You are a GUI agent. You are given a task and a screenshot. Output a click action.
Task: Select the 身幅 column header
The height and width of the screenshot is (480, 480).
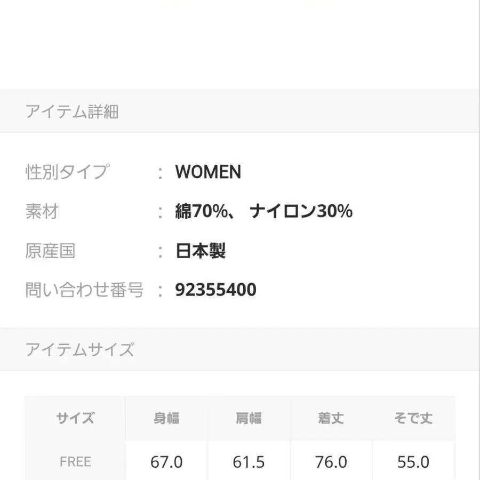(166, 418)
